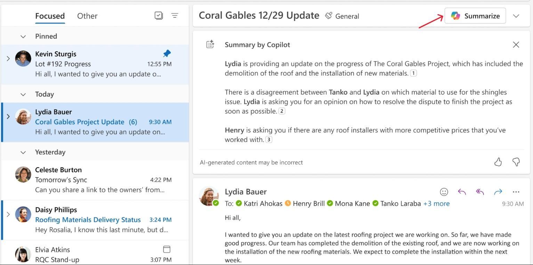Image resolution: width=533 pixels, height=265 pixels.
Task: Reply all to Lydia's message
Action: (x=480, y=191)
